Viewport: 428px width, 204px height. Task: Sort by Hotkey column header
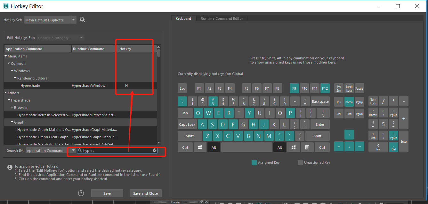point(137,49)
